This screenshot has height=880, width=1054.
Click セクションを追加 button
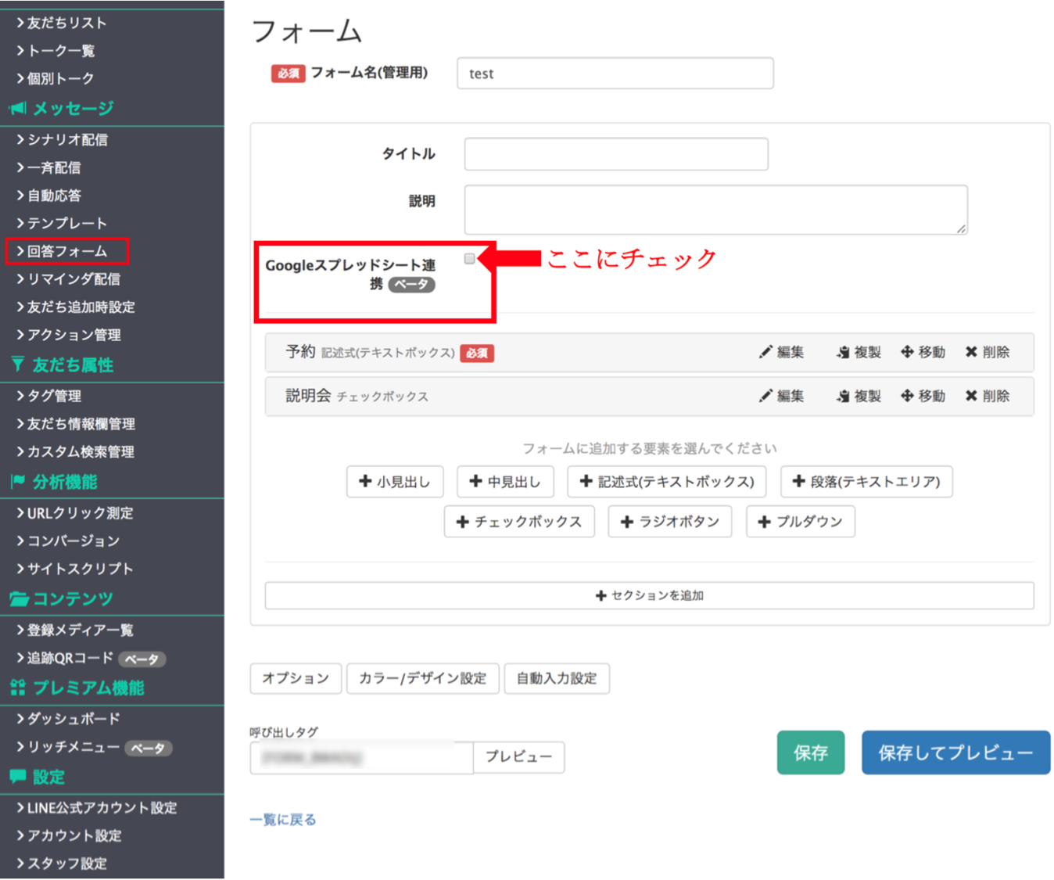click(650, 595)
